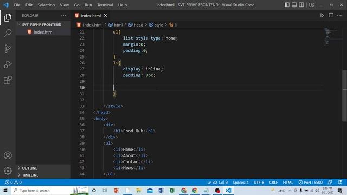Click the minimap code preview
Screen dimensions: 347x195
(331, 36)
